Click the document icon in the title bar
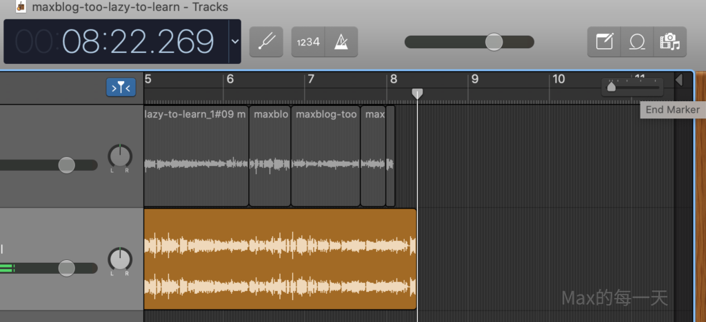 21,8
